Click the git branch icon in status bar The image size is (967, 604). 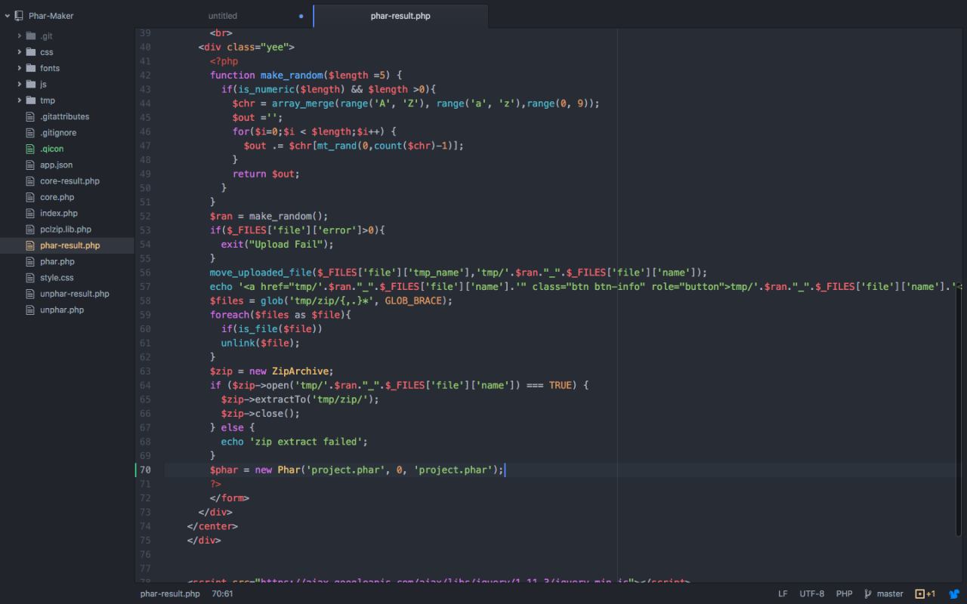(x=868, y=593)
